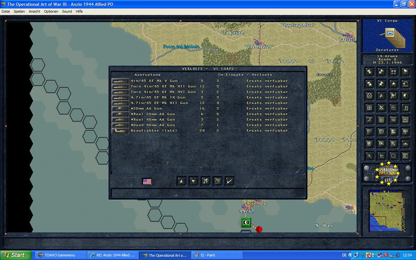416x260 pixels.
Task: Open the Spielen menu
Action: (19, 11)
